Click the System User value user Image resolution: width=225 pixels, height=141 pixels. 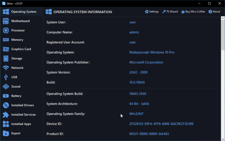132,22
